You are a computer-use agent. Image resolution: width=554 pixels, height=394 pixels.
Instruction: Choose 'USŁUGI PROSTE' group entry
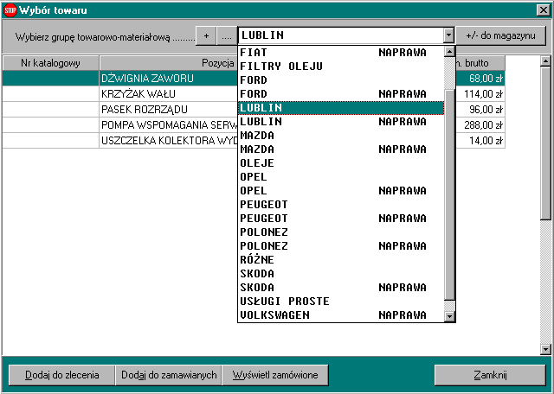pyautogui.click(x=341, y=302)
